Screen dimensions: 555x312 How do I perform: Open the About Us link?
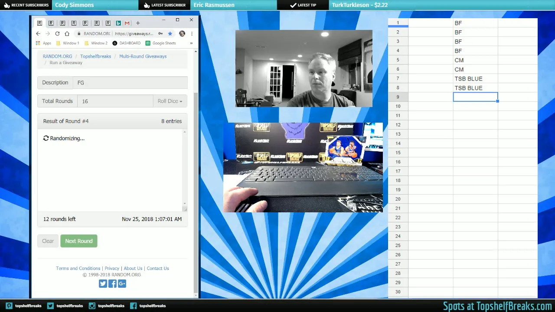[133, 268]
